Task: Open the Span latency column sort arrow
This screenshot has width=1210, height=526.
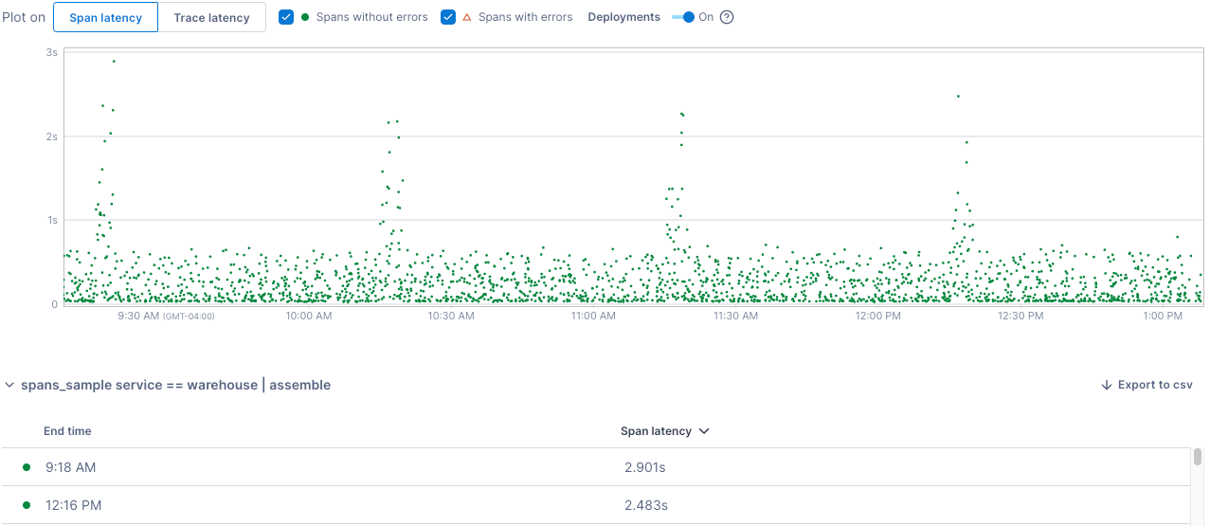Action: click(x=704, y=431)
